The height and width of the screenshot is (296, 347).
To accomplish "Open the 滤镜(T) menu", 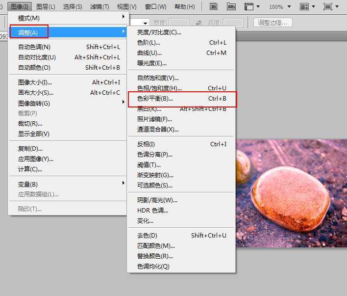I will 99,7.
